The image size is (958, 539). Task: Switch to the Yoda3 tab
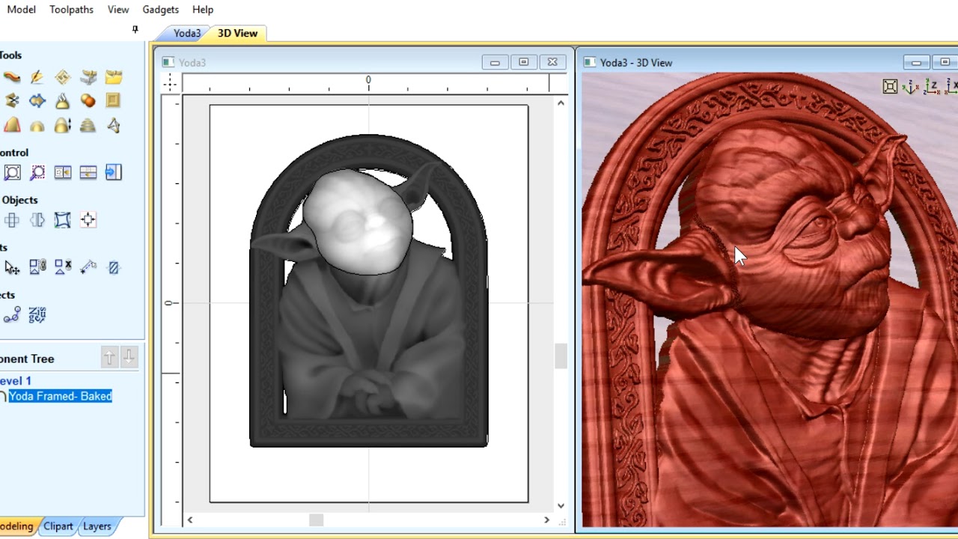[186, 34]
